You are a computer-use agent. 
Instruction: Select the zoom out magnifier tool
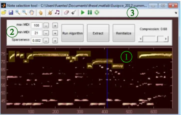pyautogui.click(x=24, y=12)
